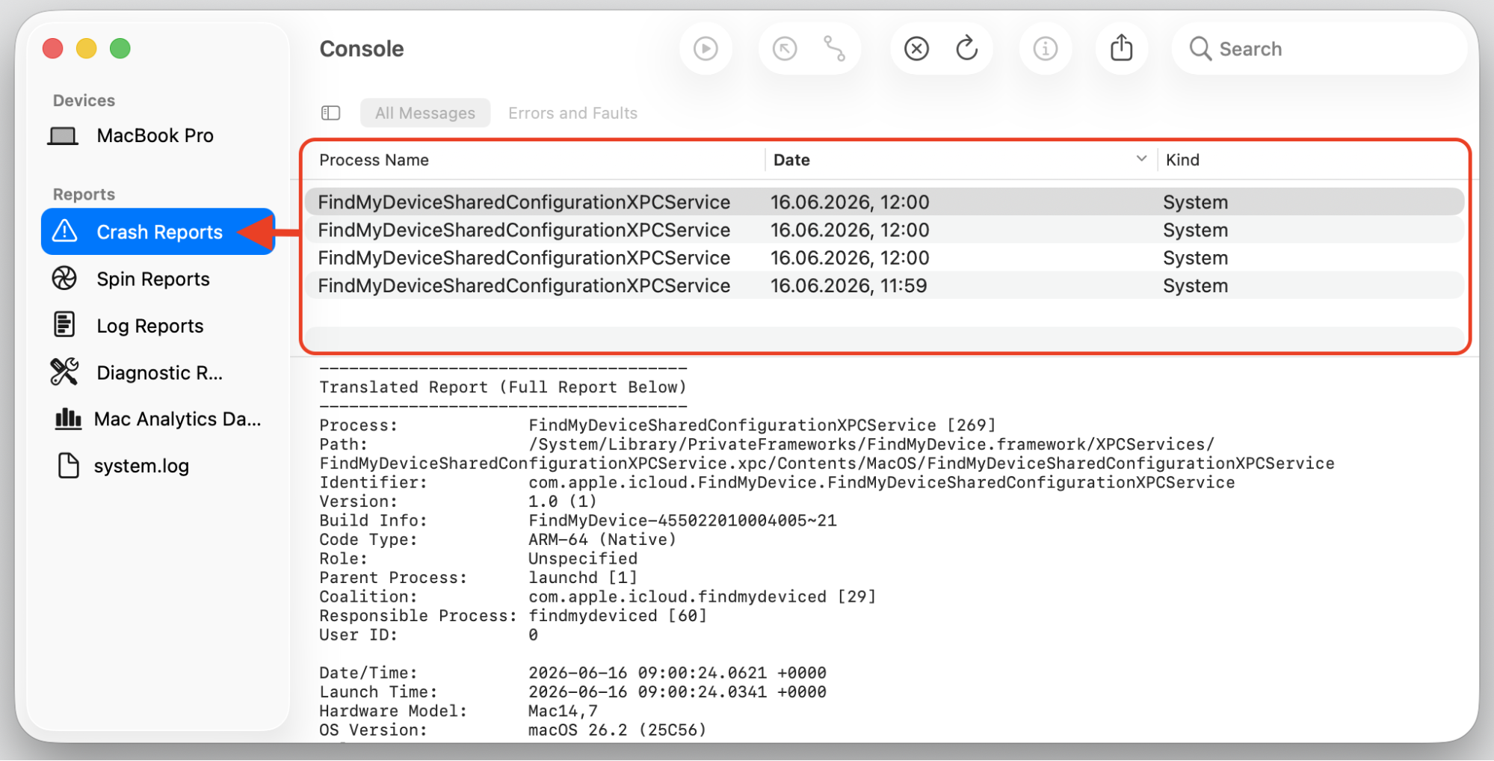Select the crash report dated 16.06.2026, 11:59
Screen dimensions: 1494x761
click(x=884, y=286)
